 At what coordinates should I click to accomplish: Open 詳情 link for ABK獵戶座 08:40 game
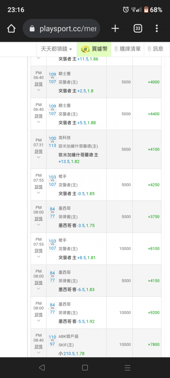coord(39,347)
